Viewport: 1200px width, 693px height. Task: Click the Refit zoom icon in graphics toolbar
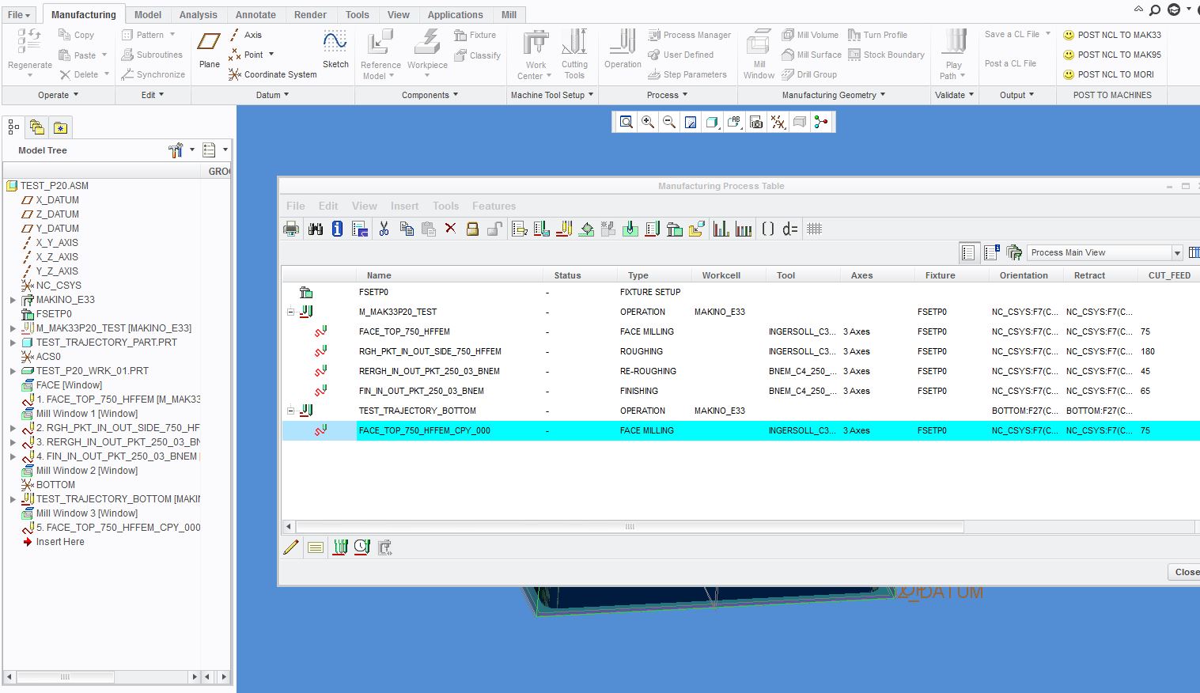[x=626, y=122]
